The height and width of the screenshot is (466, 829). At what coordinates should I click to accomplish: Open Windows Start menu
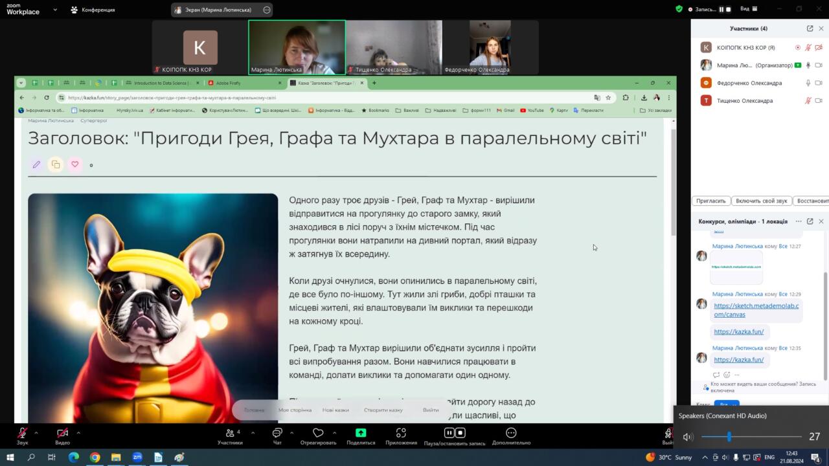point(11,457)
